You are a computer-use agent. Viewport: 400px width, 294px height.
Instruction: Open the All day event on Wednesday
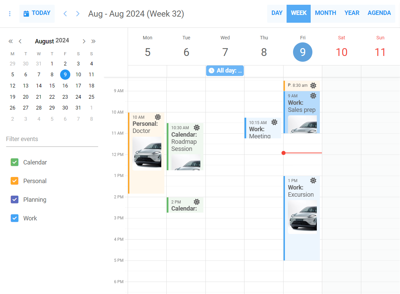click(x=225, y=71)
